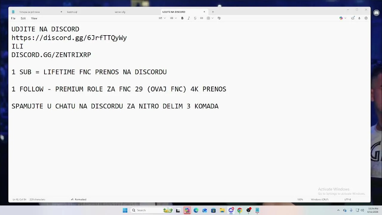Open the list style dropdown
The image size is (382, 215).
click(173, 18)
